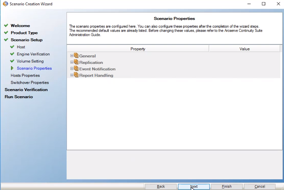Click the General folder icon

coord(76,55)
